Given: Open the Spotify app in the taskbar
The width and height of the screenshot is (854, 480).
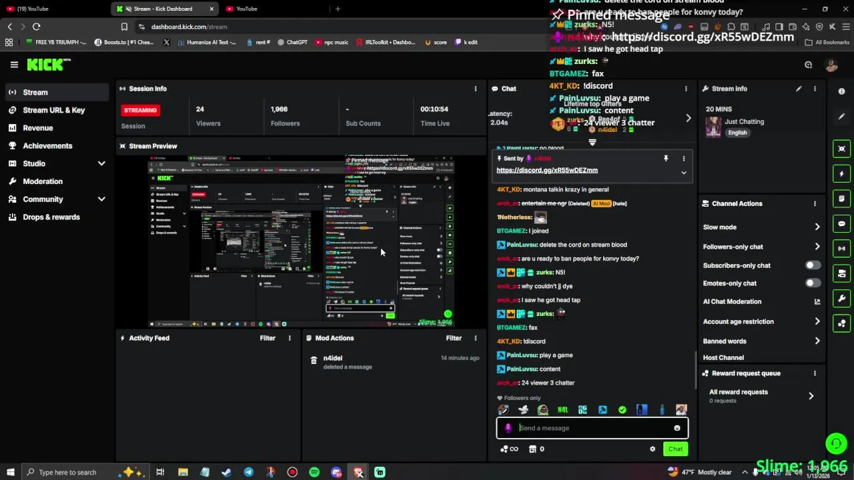Looking at the screenshot, I should [314, 472].
